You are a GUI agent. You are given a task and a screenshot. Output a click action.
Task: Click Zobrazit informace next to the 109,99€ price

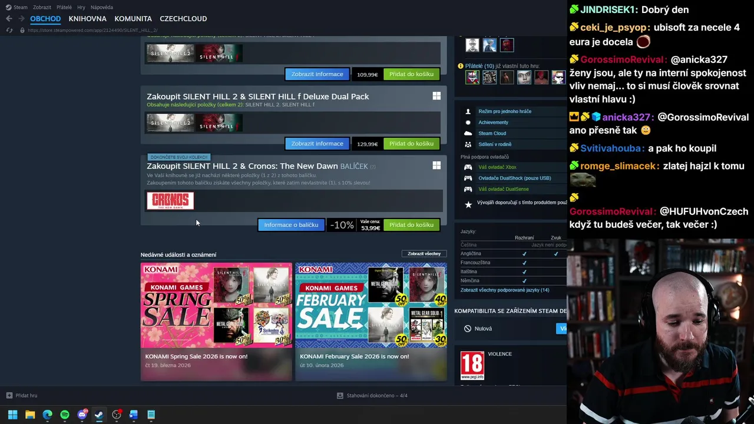point(317,74)
